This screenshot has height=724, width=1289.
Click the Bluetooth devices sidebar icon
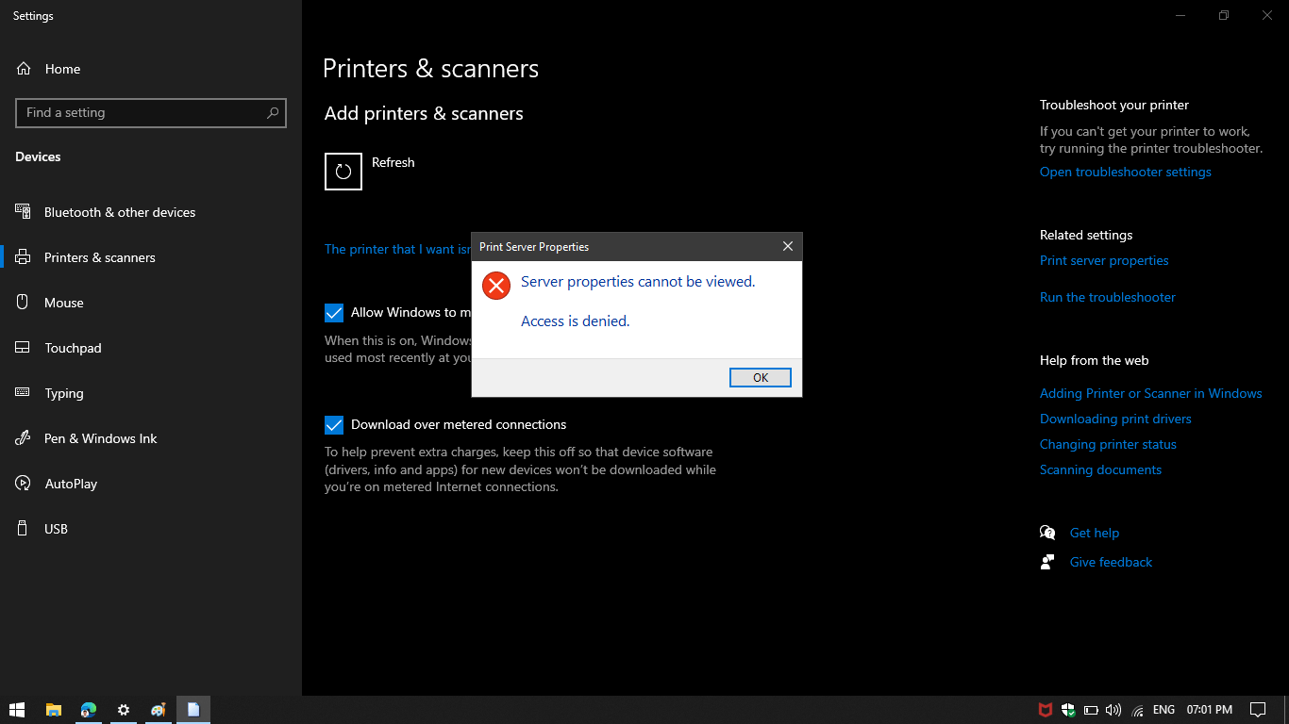point(23,212)
